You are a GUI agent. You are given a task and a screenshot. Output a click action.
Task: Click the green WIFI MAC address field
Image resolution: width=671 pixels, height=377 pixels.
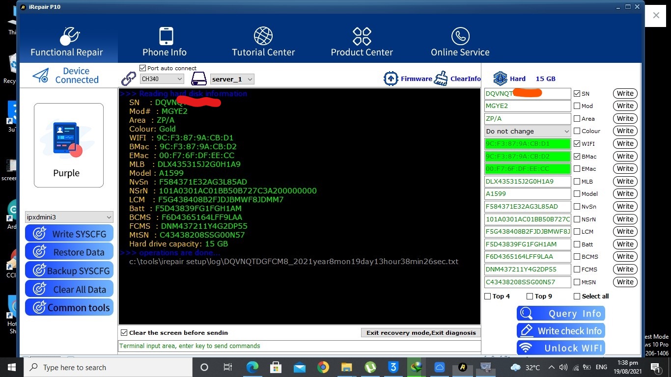pyautogui.click(x=528, y=144)
